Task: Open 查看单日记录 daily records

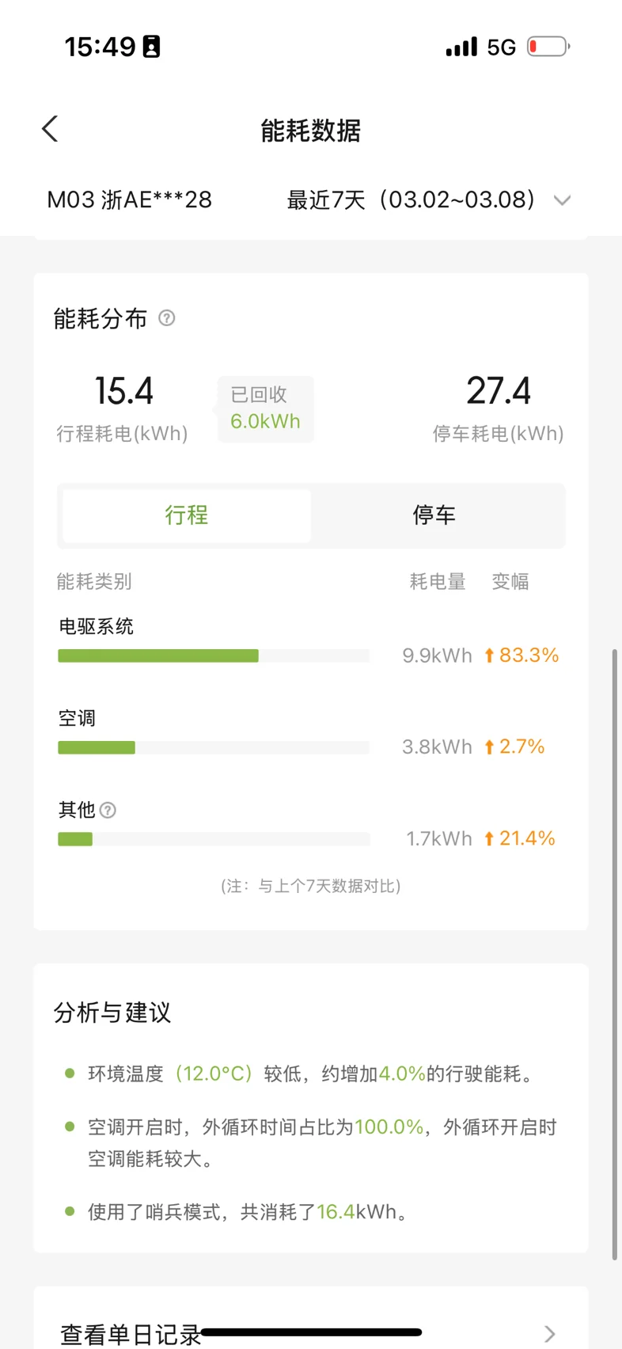Action: tap(131, 1334)
